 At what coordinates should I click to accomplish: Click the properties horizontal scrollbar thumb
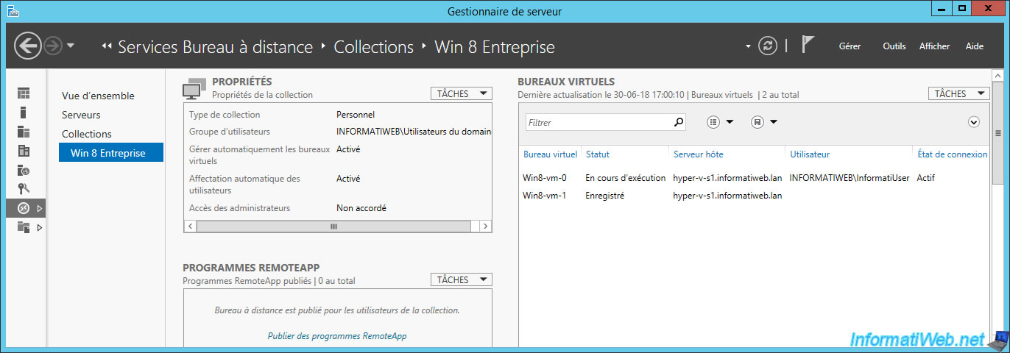tap(333, 227)
